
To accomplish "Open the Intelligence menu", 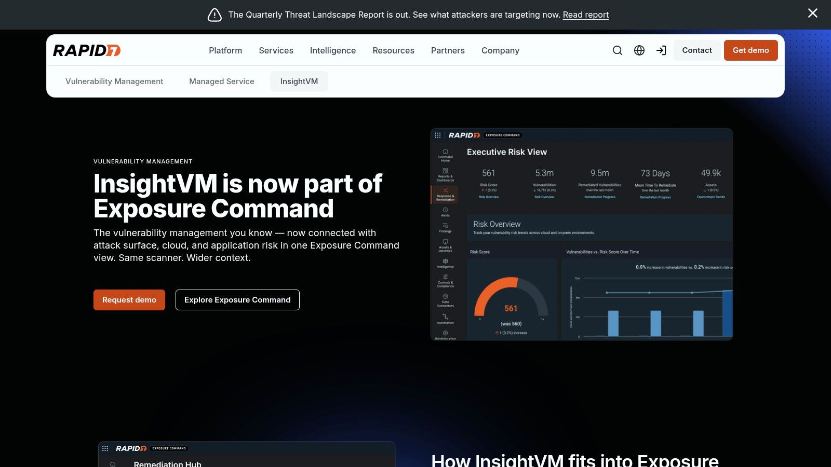I will click(333, 50).
